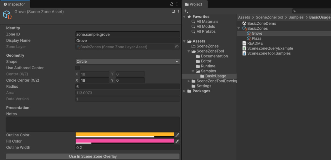Screen dimensions: 331x160
Task: Click the Notes text area
Action: 93,124
